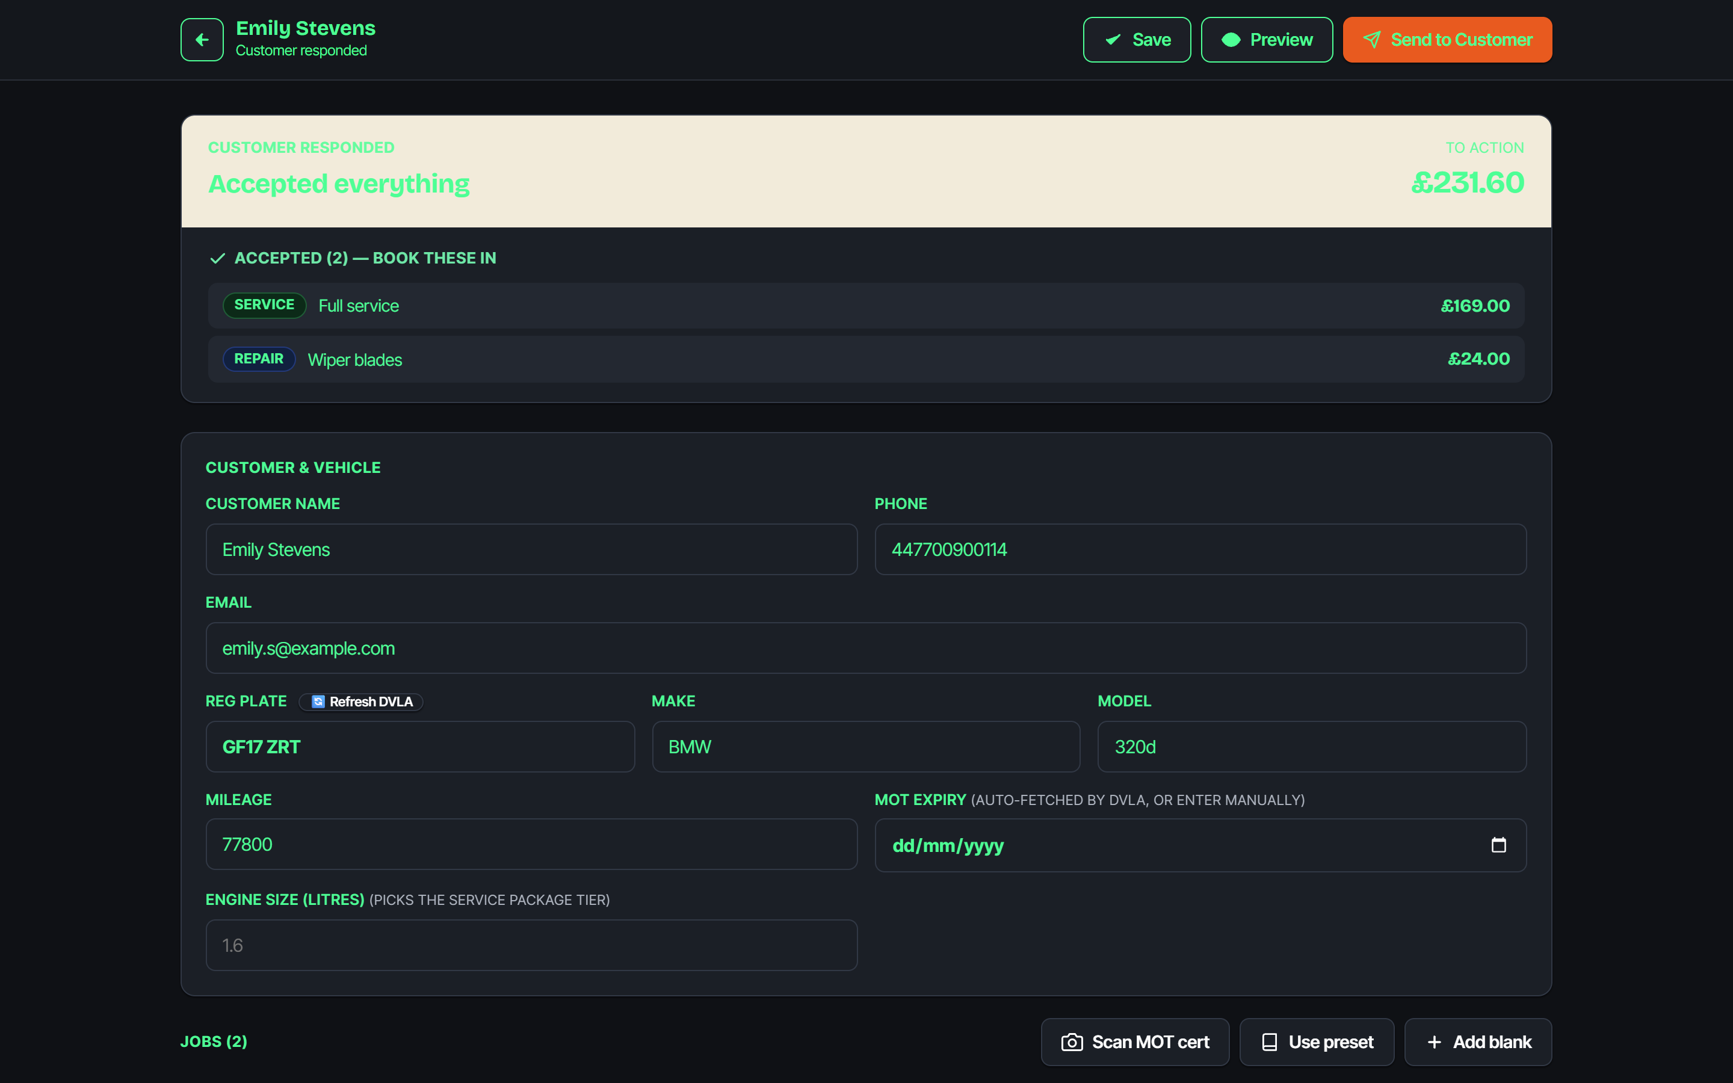Open the MOT expiry calendar picker

pos(1498,845)
